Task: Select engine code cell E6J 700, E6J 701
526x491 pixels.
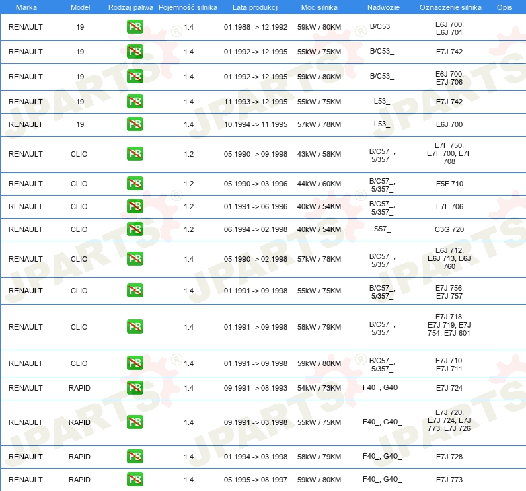Action: [x=449, y=28]
